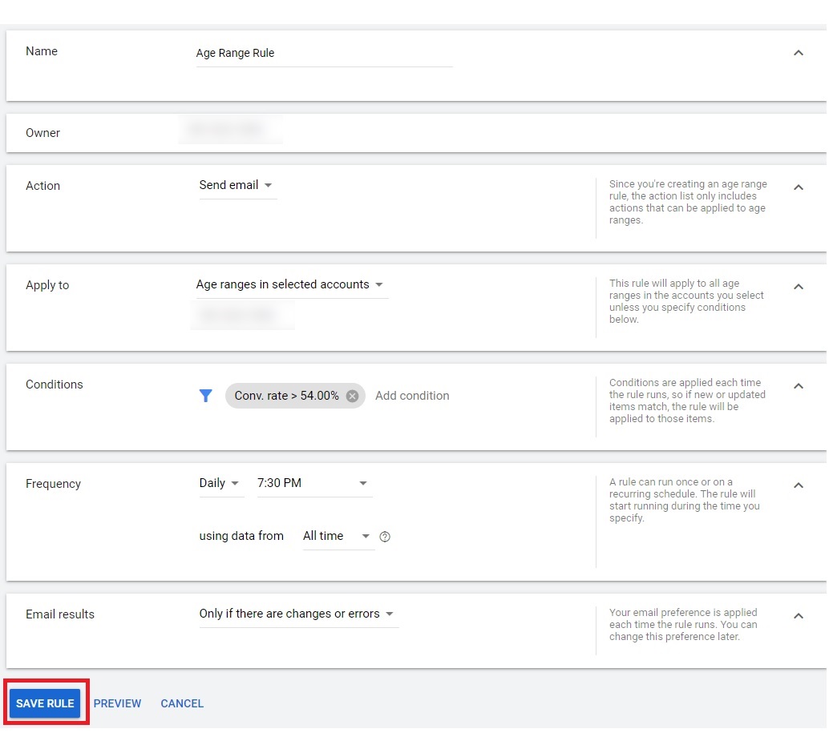
Task: Click the 'Since you're creating an age range' help text
Action: (x=688, y=202)
